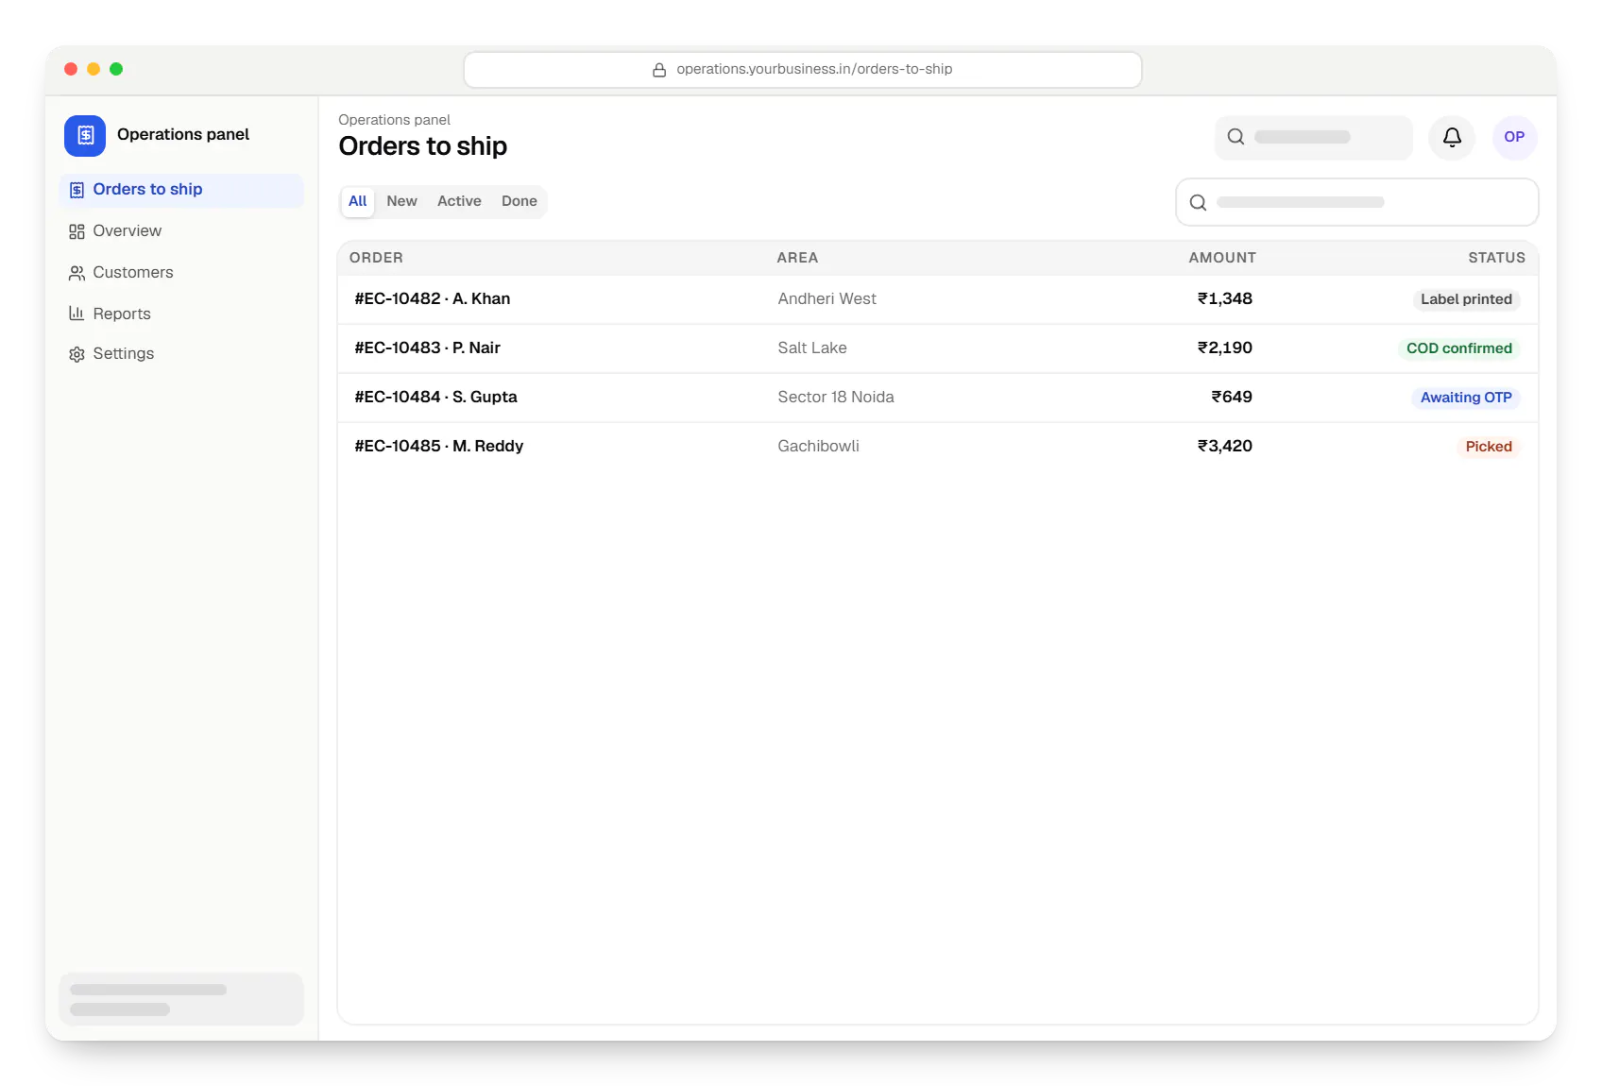Click the Gachibowli area cell

(818, 447)
